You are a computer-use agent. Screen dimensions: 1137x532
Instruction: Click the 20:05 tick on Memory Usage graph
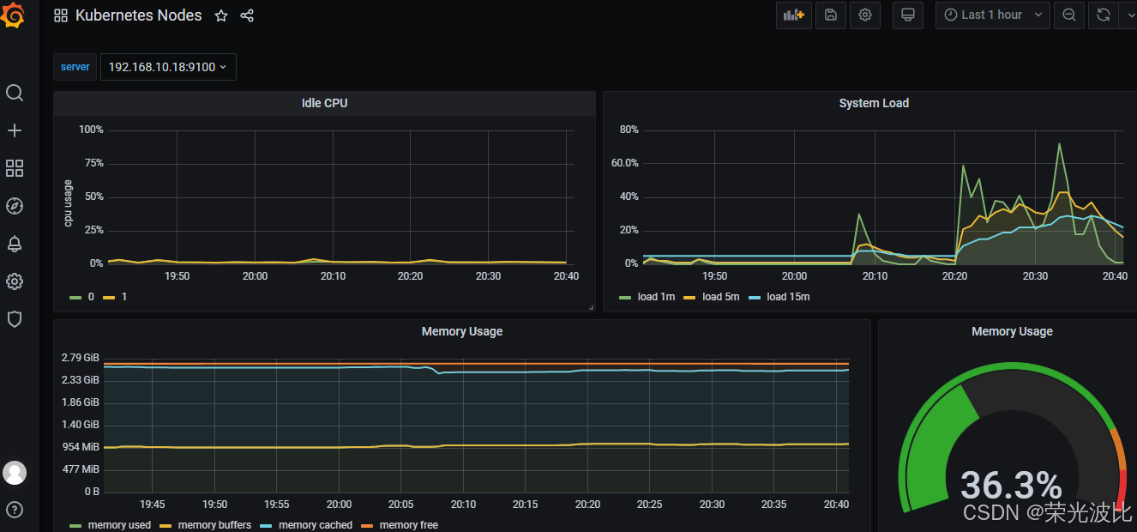[400, 505]
